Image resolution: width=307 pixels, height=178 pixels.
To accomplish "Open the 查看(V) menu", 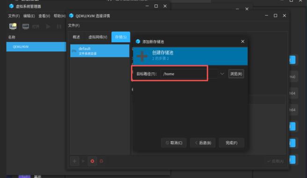I will pyautogui.click(x=44, y=16).
